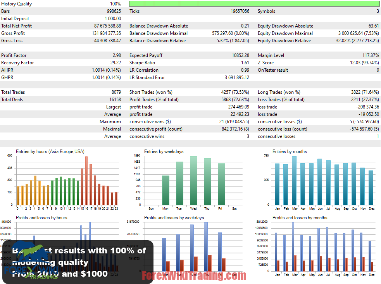
Task: Click the Wed bar in Entries by weekdays
Action: coord(193,181)
